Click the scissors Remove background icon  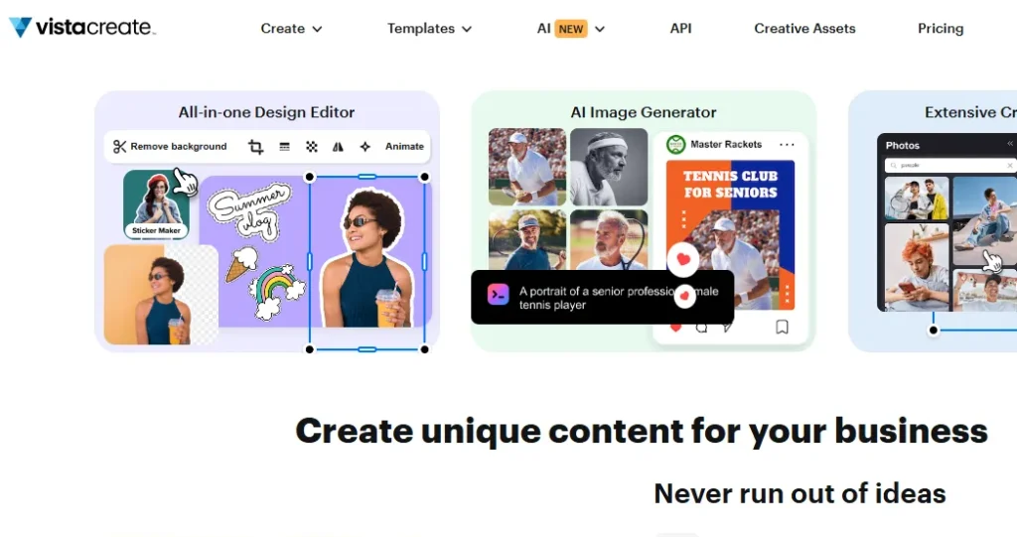[120, 147]
